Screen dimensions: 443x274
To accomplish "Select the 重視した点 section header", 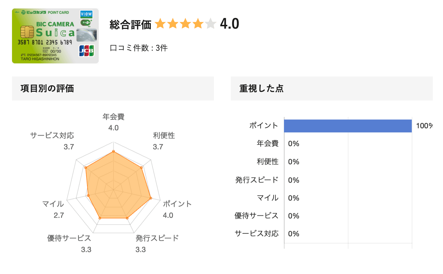I will [332, 89].
